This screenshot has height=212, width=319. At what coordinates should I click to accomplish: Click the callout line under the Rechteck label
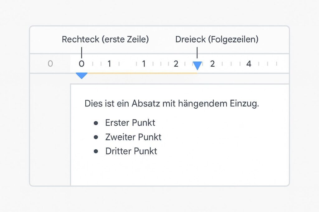[82, 52]
